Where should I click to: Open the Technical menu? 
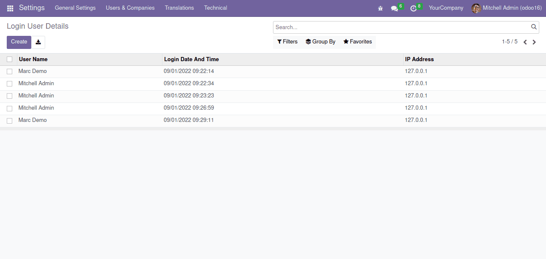215,8
